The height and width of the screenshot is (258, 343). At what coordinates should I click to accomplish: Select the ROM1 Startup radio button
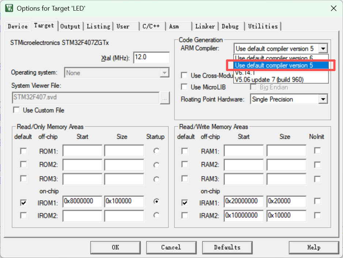[x=157, y=151]
